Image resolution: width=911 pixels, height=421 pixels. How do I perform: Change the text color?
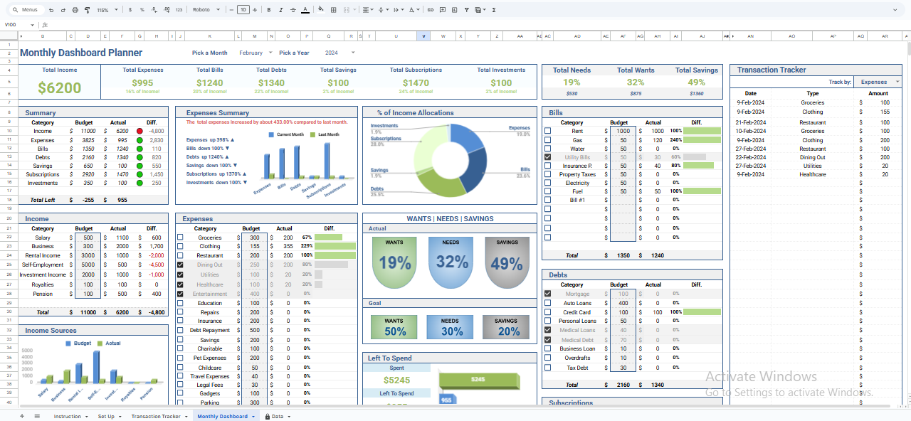[305, 9]
